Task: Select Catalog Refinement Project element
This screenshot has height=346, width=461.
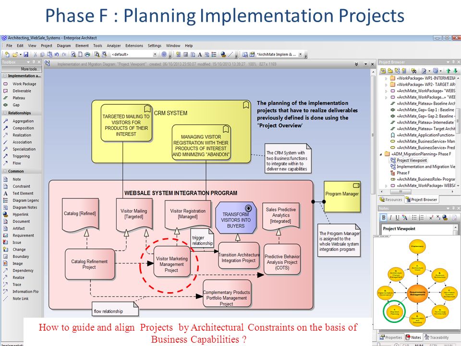Action: click(x=90, y=264)
